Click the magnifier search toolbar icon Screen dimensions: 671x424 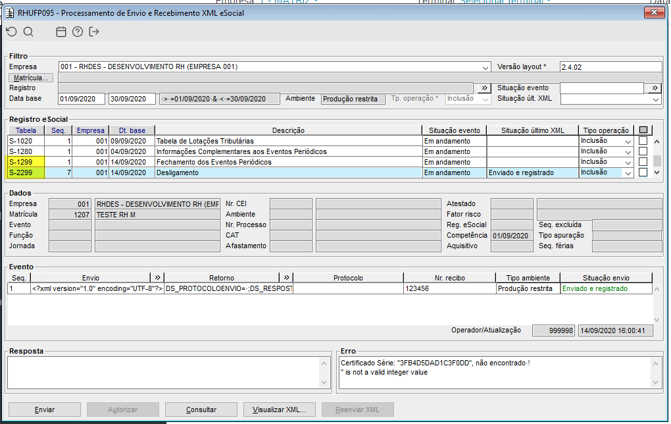[28, 32]
